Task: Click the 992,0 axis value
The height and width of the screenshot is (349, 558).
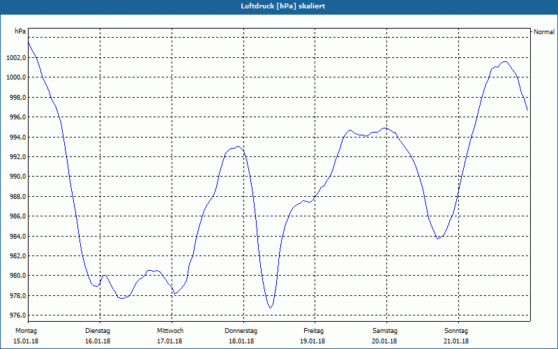Action: (x=18, y=157)
